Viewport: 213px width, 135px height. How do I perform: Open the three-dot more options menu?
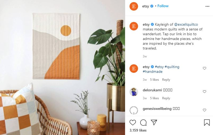click(x=207, y=6)
